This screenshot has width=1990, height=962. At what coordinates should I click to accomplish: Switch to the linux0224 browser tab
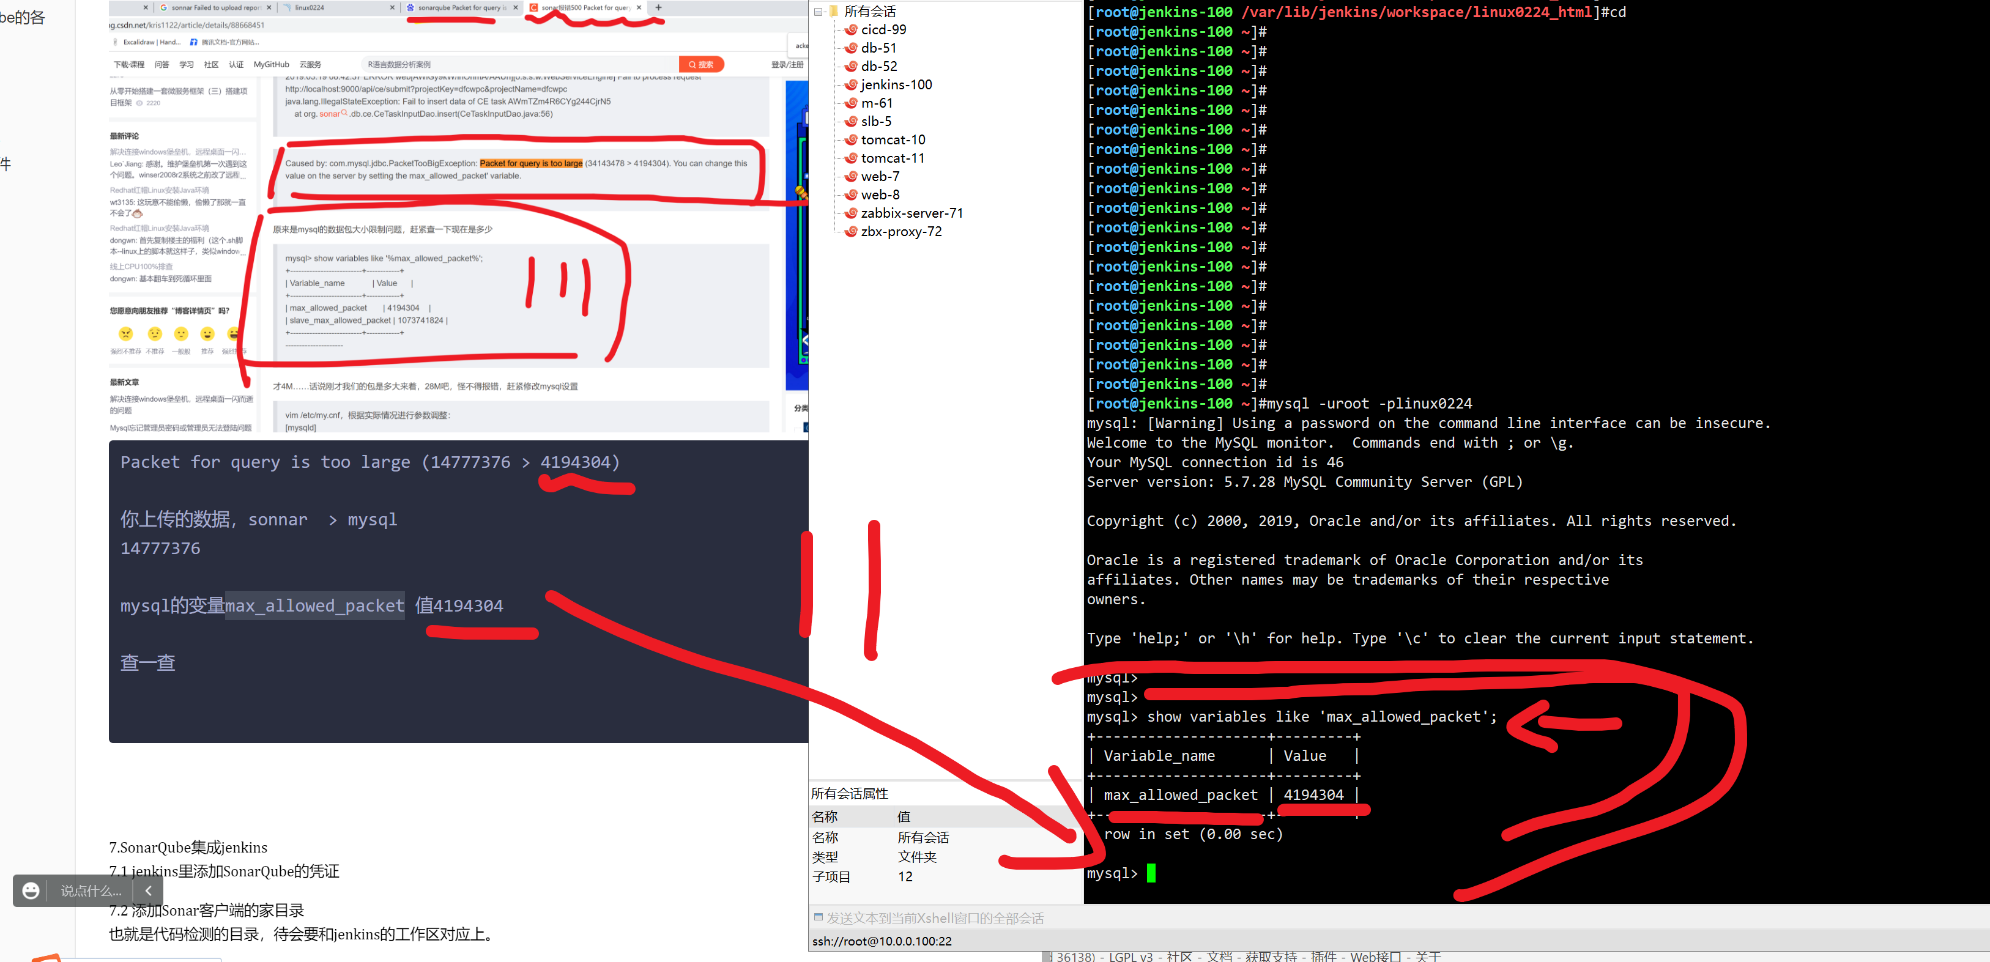(309, 8)
